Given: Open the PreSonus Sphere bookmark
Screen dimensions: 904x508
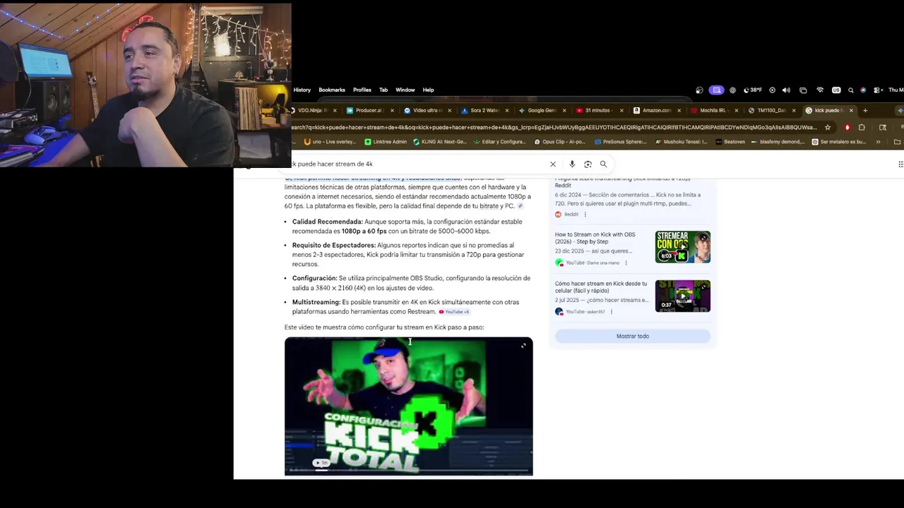Looking at the screenshot, I should 620,142.
